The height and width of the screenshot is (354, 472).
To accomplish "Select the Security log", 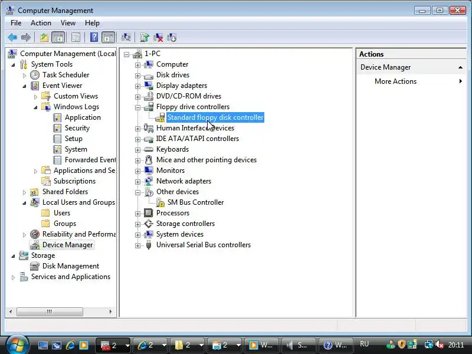I will point(77,128).
